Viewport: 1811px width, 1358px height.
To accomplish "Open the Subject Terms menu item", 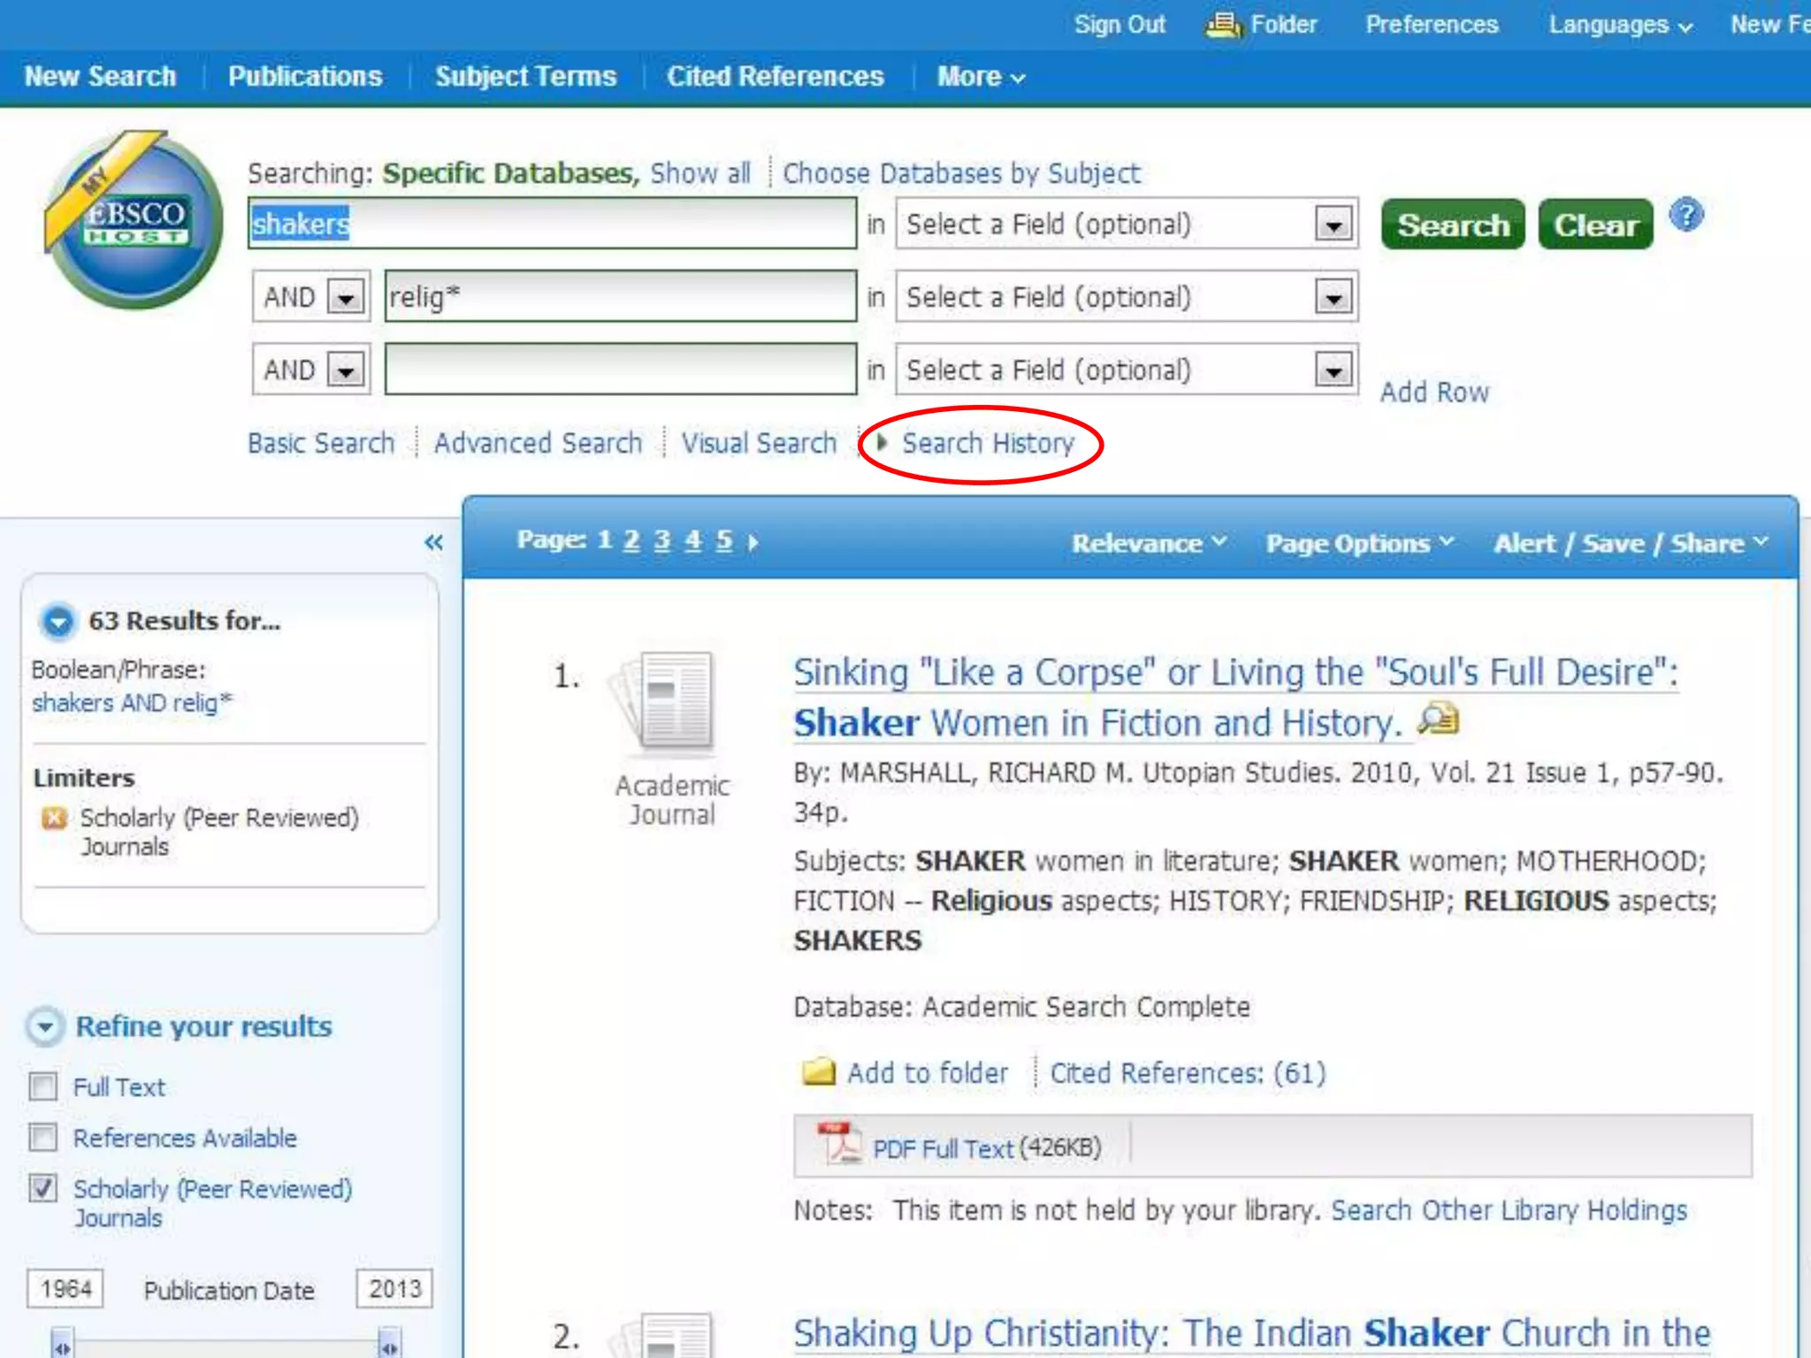I will 525,76.
